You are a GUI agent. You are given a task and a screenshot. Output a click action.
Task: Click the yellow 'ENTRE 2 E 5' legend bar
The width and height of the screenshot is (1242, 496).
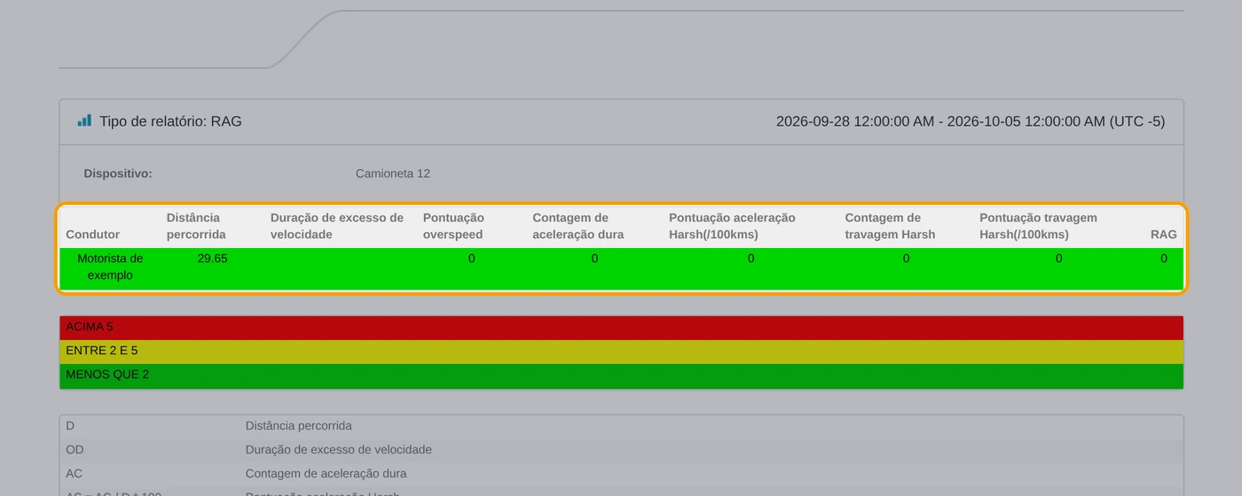click(621, 352)
